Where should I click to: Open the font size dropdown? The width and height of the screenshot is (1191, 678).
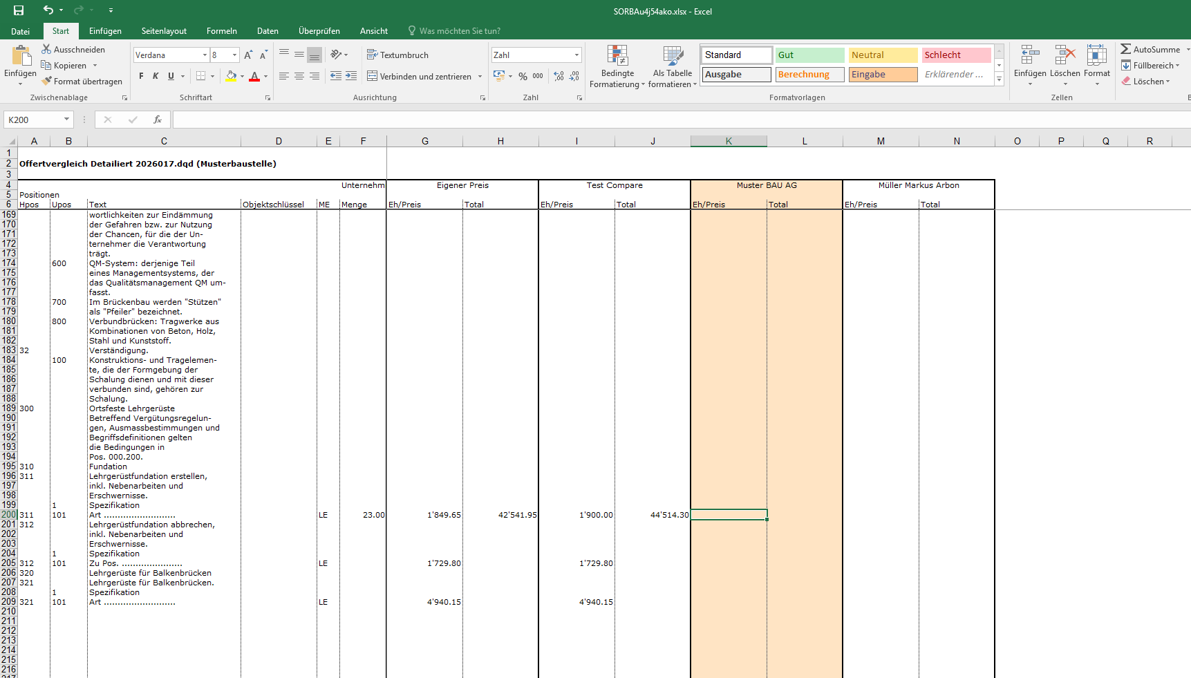coord(235,55)
